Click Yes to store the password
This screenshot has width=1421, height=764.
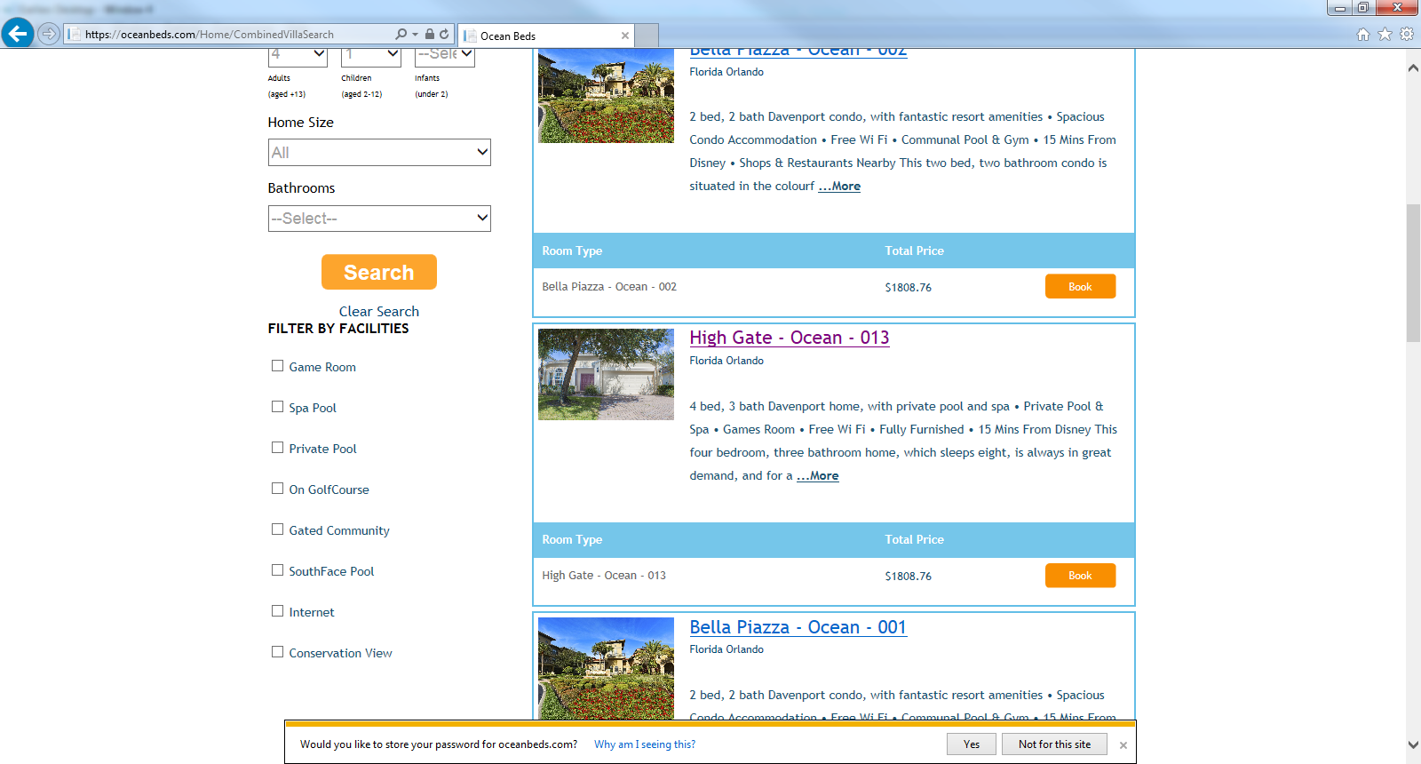point(972,744)
